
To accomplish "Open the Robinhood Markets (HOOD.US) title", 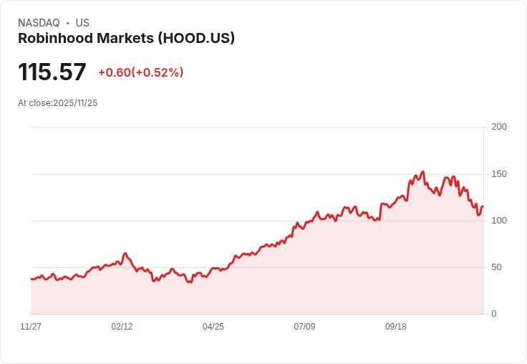I will [126, 39].
